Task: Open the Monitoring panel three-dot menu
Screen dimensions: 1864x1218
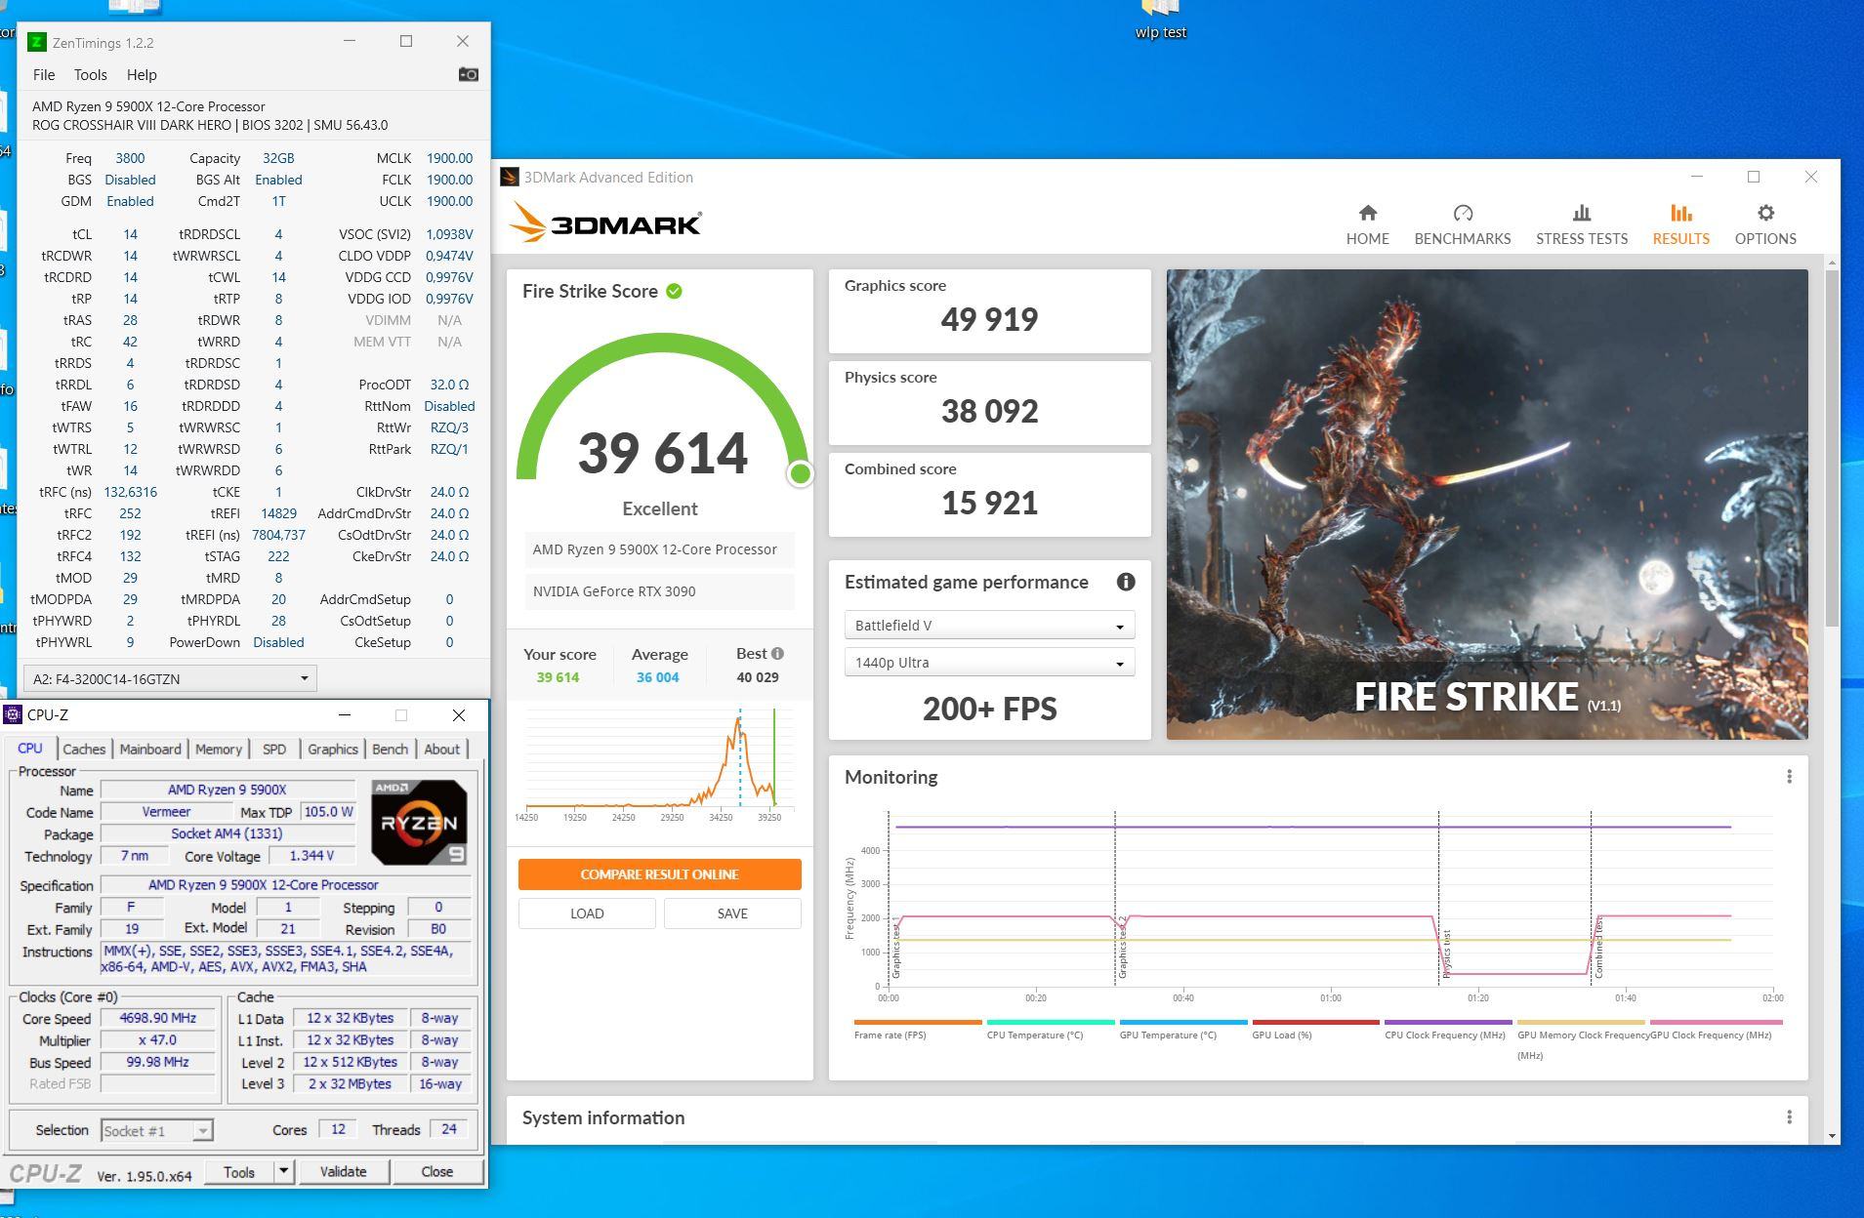Action: tap(1789, 777)
